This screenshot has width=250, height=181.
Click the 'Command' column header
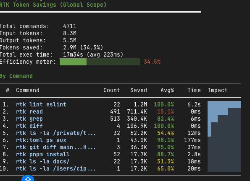coord(28,90)
